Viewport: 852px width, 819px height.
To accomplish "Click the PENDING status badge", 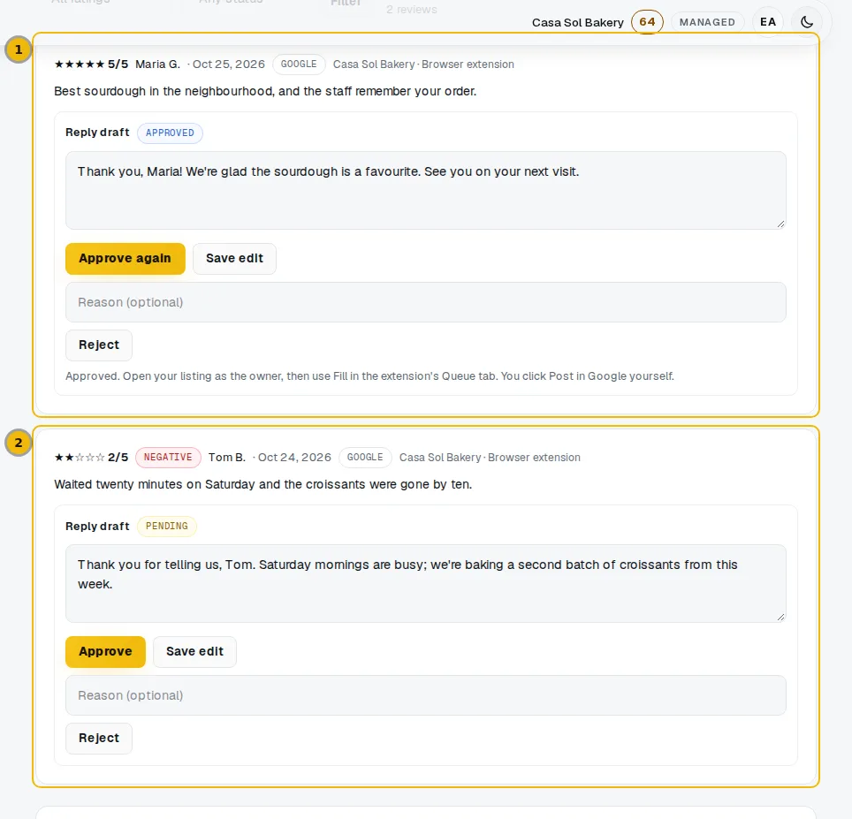I will (x=166, y=527).
